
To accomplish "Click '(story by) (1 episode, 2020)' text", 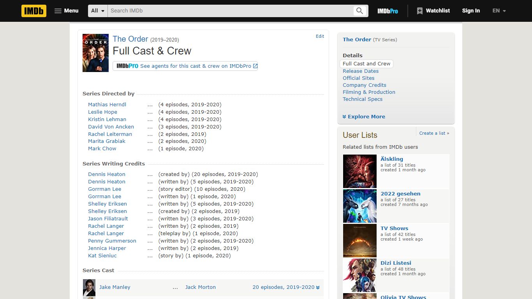I will point(194,256).
